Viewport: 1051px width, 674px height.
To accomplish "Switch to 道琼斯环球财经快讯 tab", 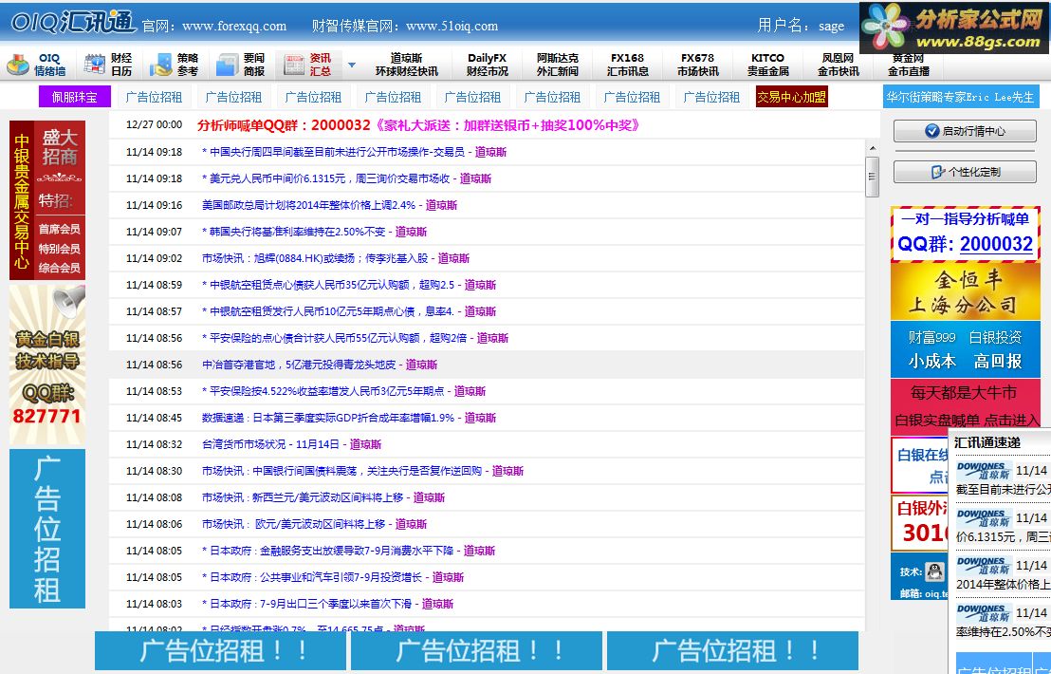I will (406, 65).
